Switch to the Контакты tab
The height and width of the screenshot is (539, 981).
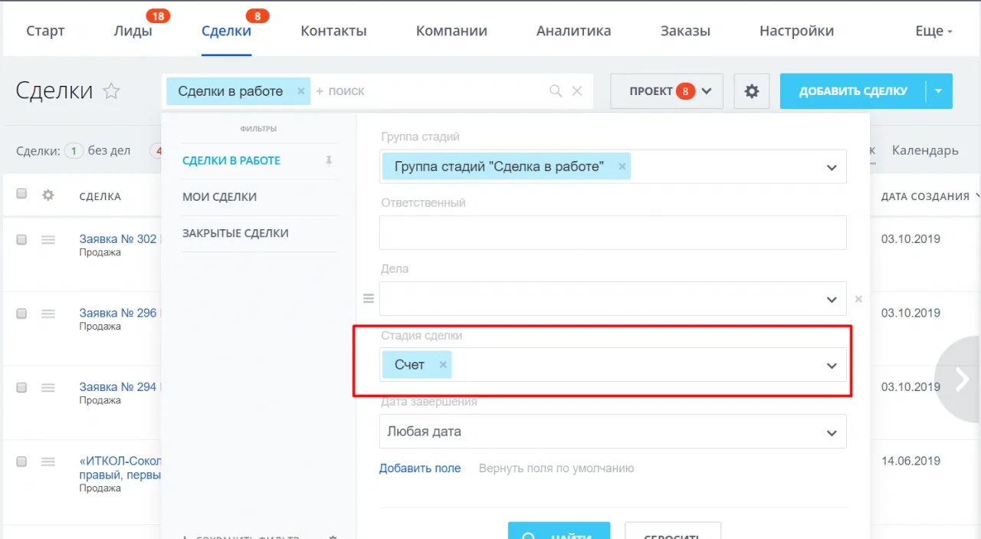[x=333, y=31]
